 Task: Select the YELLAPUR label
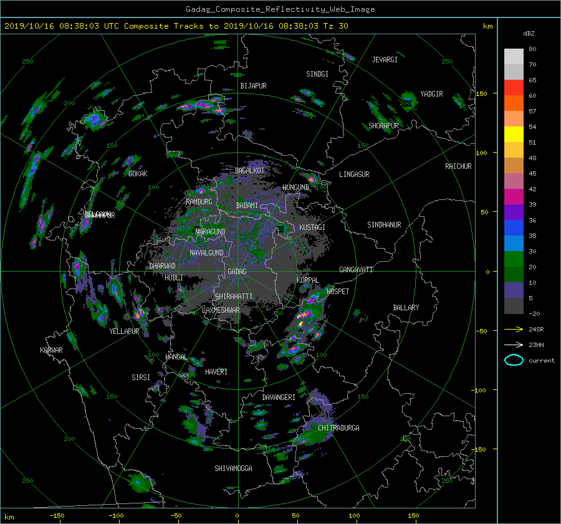coord(124,331)
